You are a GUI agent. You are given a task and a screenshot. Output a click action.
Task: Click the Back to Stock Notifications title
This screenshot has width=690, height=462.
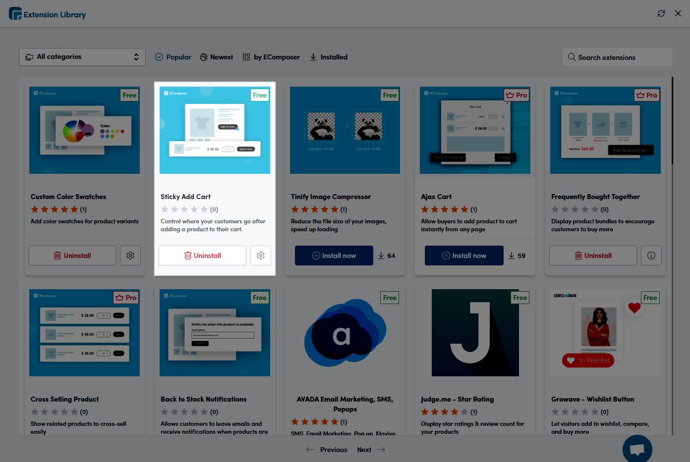(x=203, y=399)
